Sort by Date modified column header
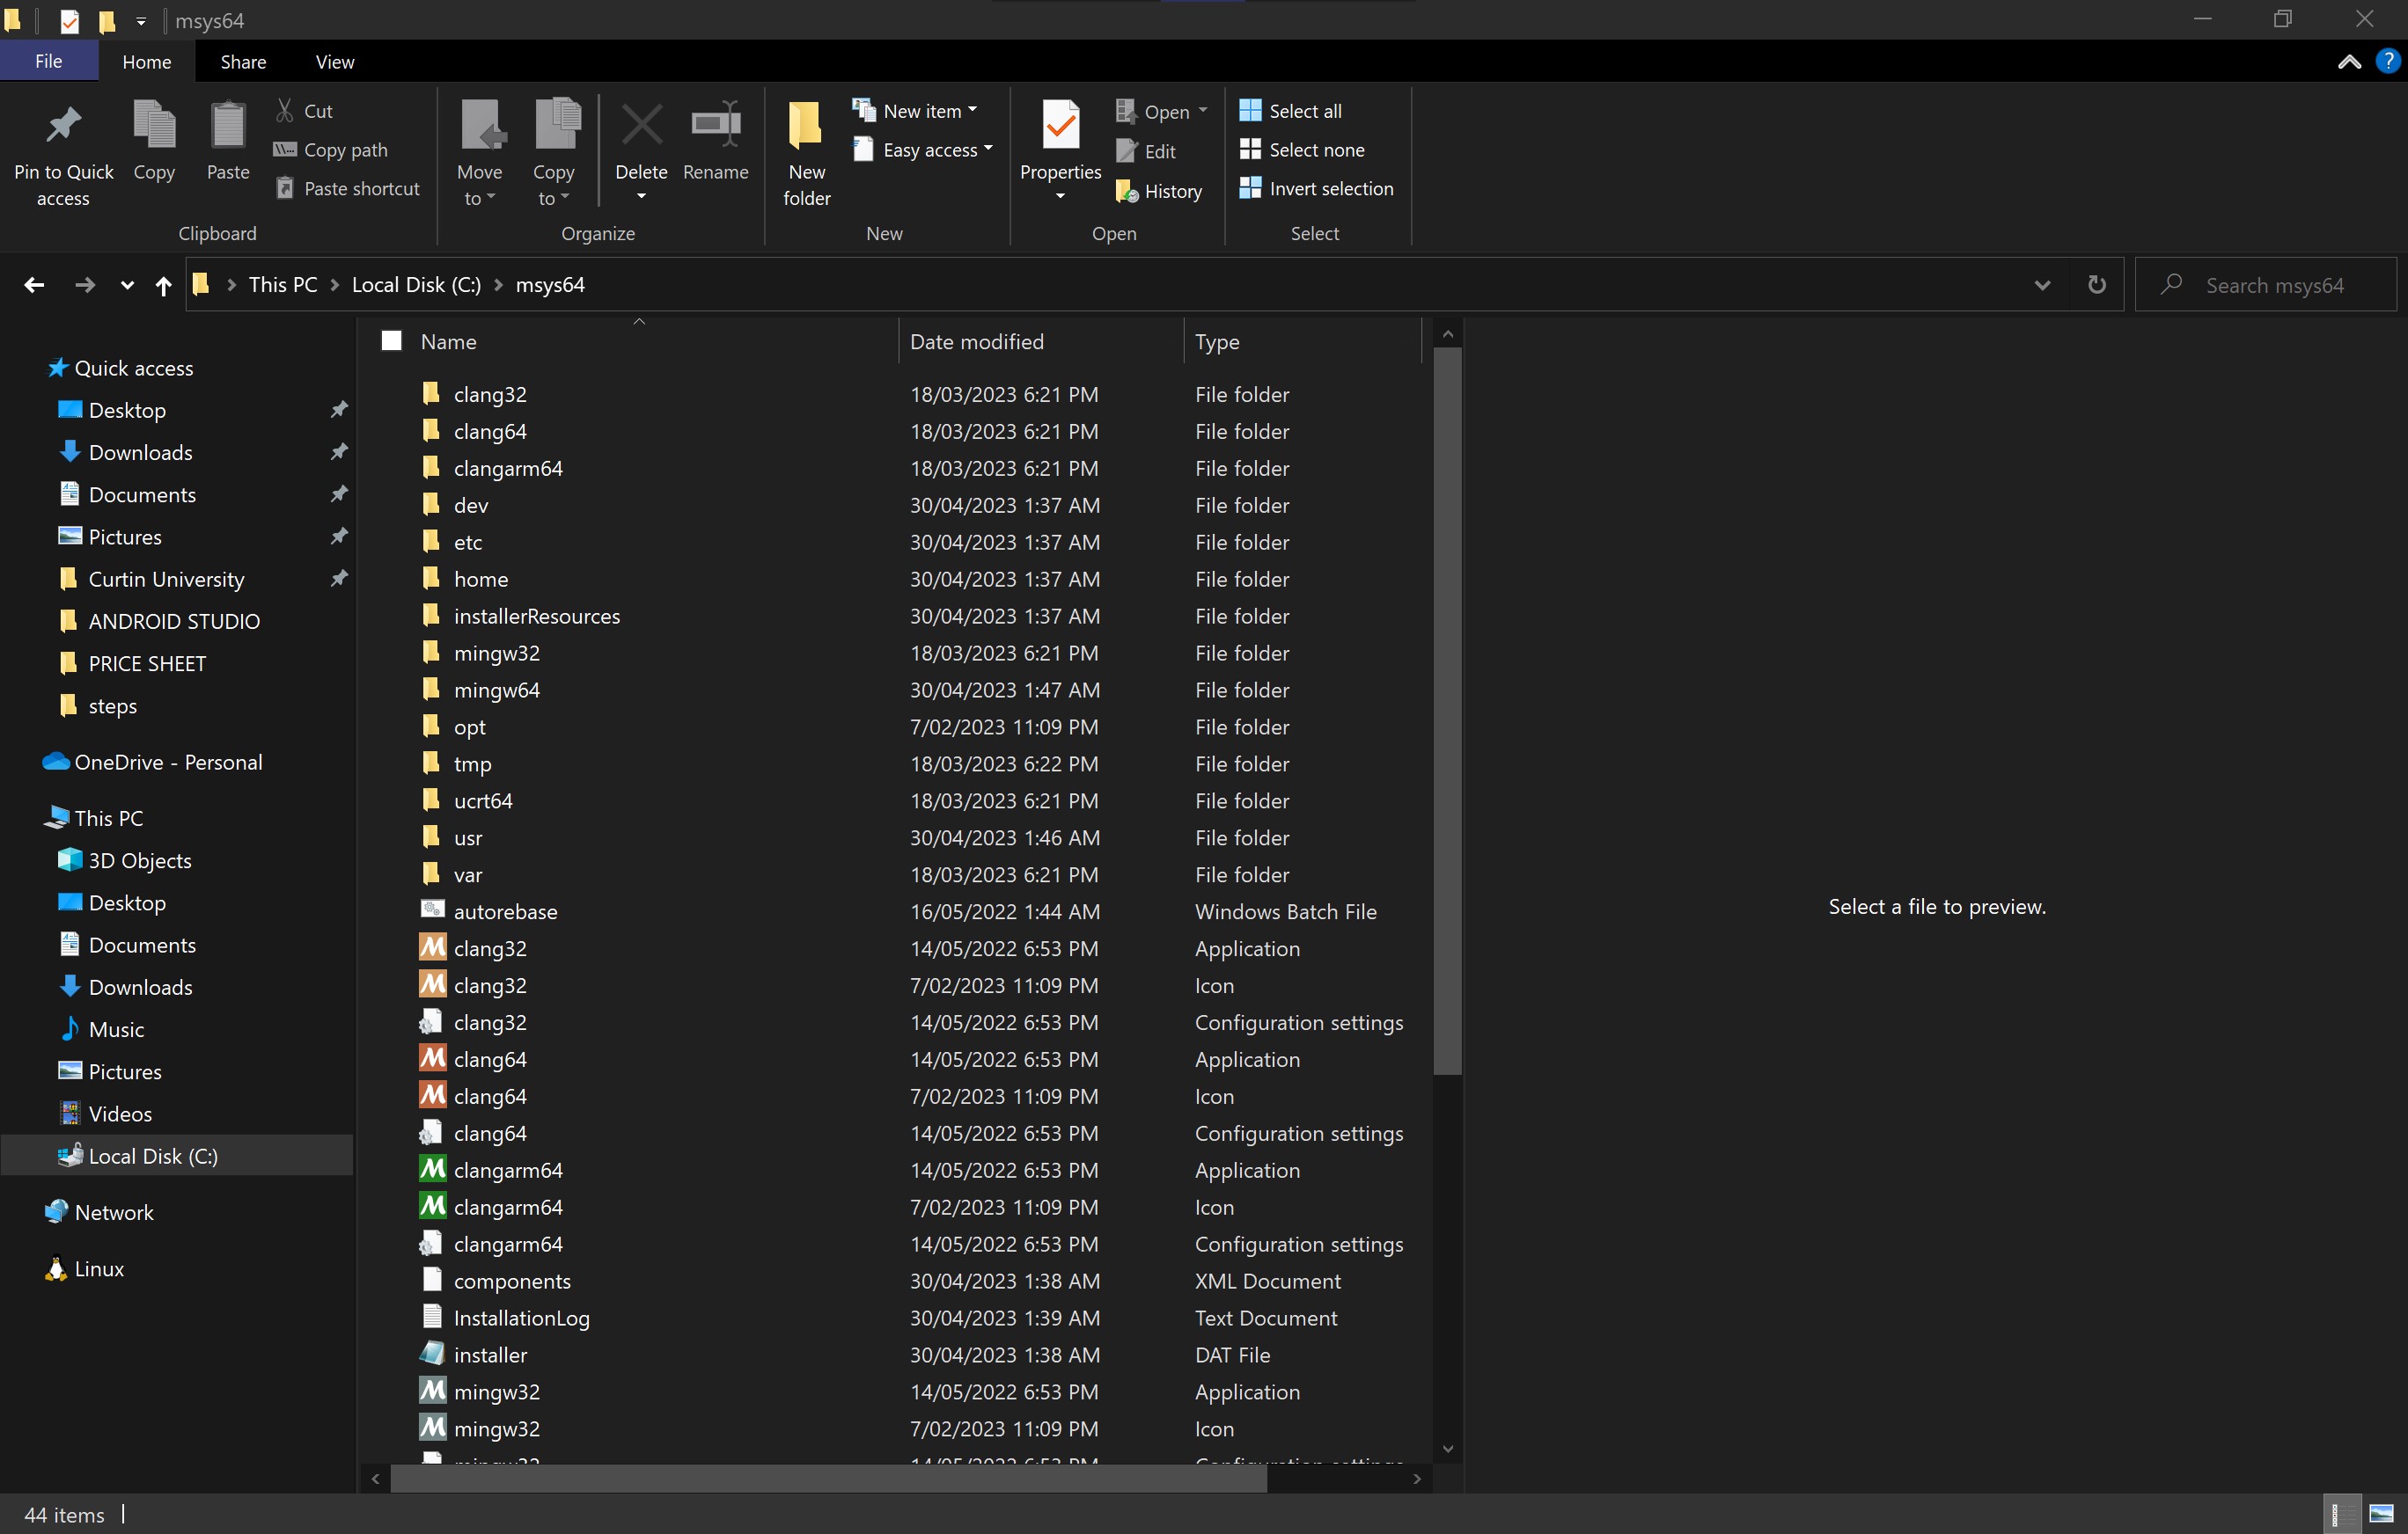The height and width of the screenshot is (1534, 2408). [x=1040, y=342]
